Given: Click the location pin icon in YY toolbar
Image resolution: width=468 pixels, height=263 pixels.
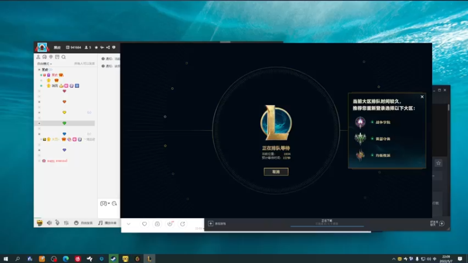Looking at the screenshot, I should click(51, 57).
